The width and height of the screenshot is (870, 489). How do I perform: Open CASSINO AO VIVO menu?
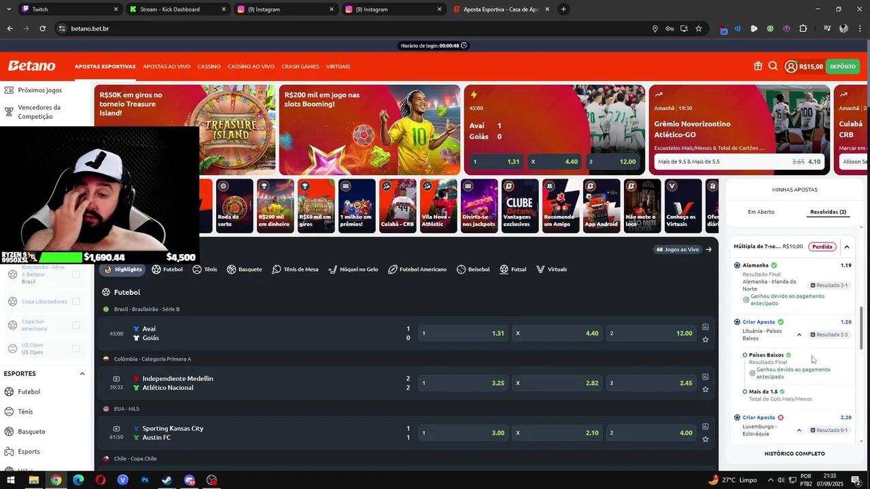click(x=251, y=67)
